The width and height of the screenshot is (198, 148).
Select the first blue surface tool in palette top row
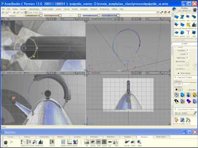tap(176, 17)
